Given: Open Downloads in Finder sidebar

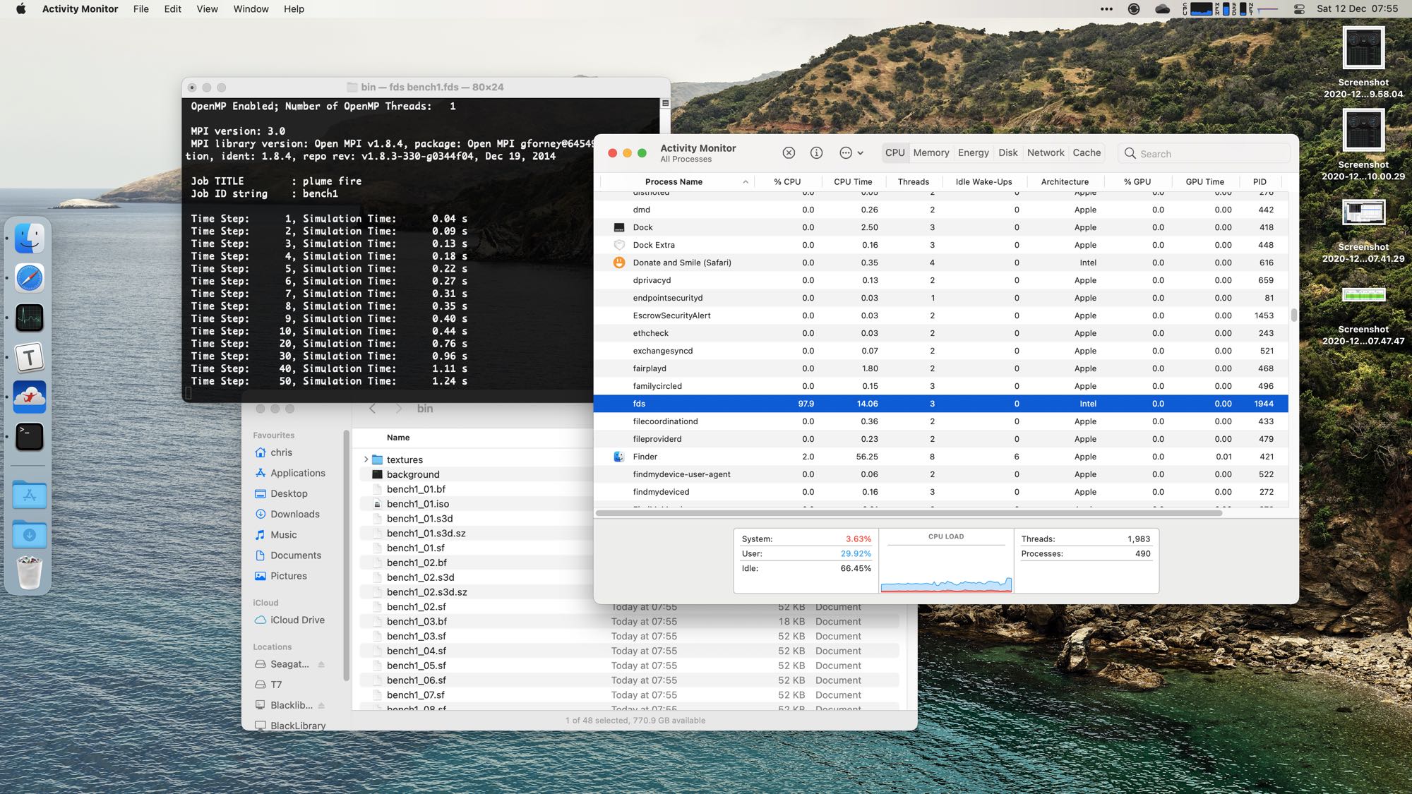Looking at the screenshot, I should coord(294,514).
